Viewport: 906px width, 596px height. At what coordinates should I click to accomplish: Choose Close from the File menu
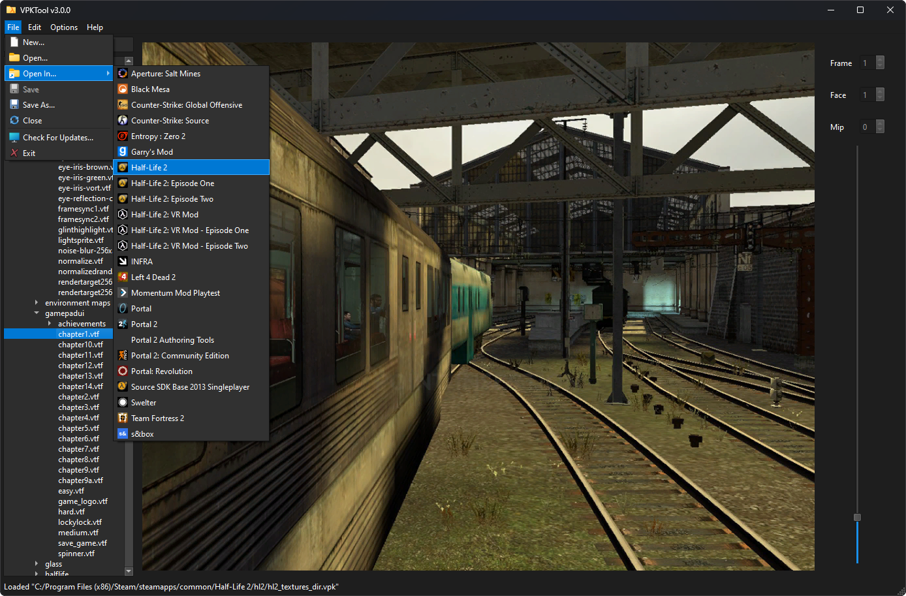[x=59, y=120]
